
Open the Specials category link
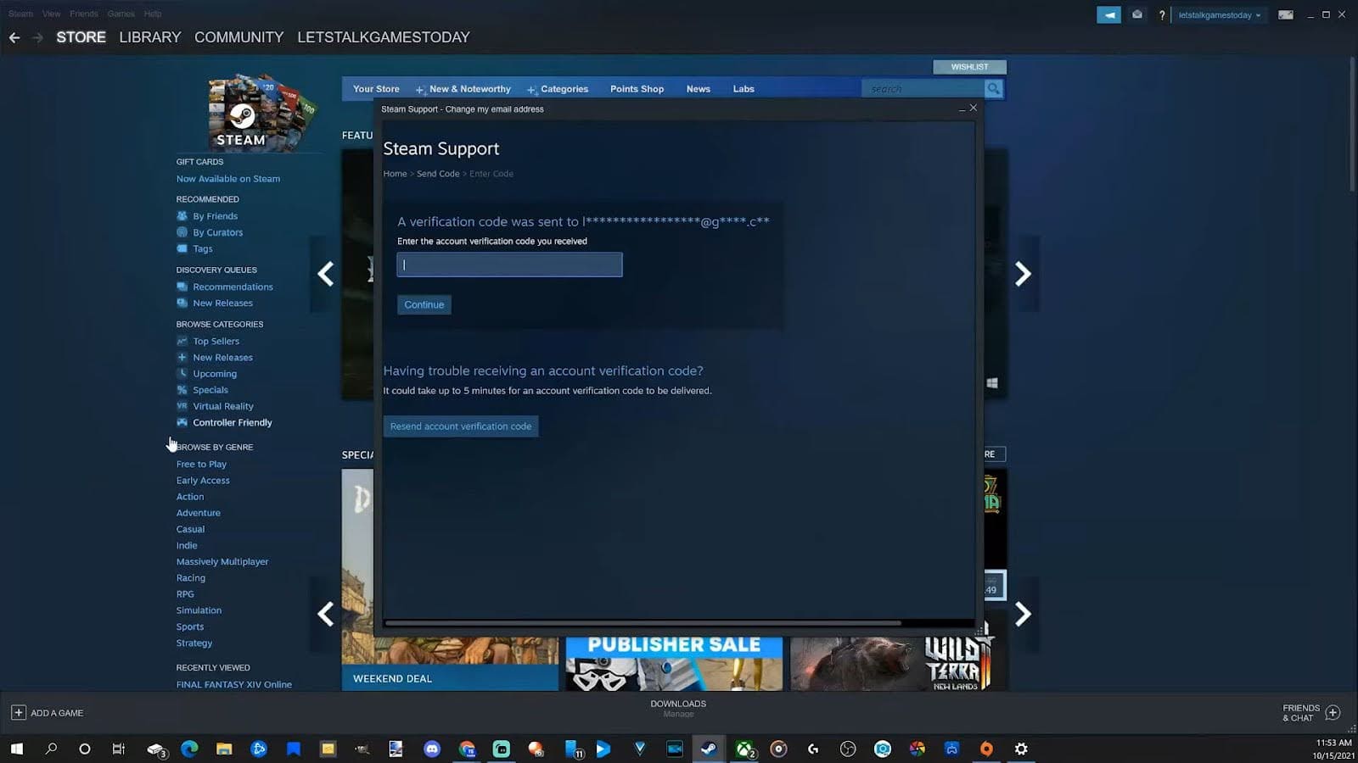pyautogui.click(x=210, y=390)
